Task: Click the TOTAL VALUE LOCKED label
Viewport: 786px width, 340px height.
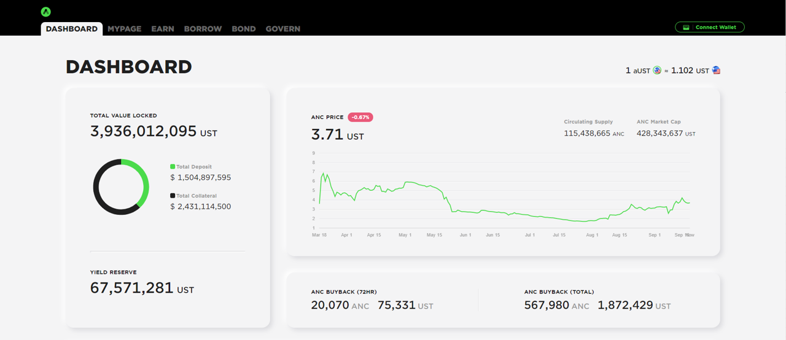Action: (x=123, y=115)
